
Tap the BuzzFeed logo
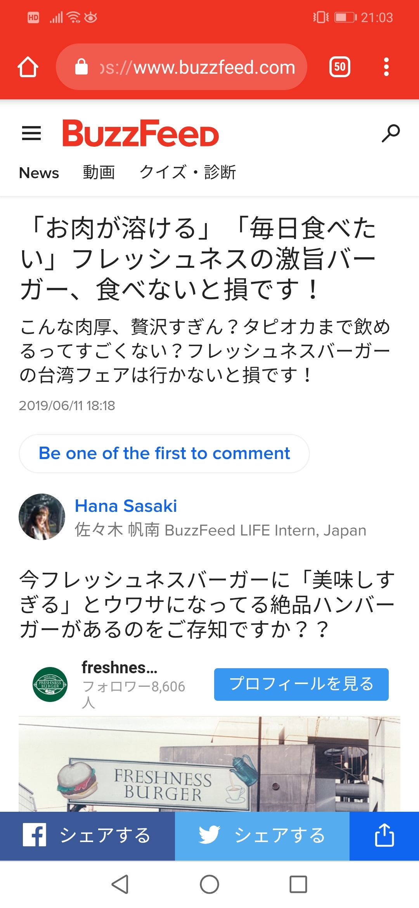click(x=141, y=133)
